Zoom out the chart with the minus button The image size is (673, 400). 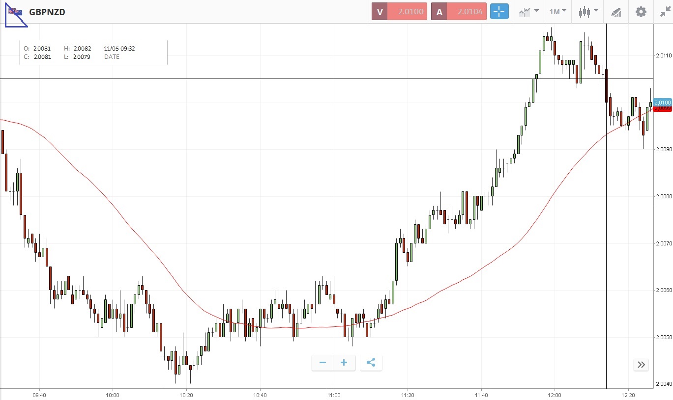point(322,363)
